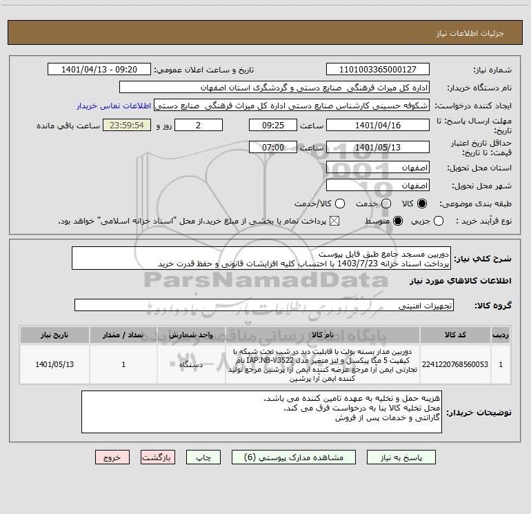Image resolution: width=531 pixels, height=514 pixels.
Task: Click the delivery province field اصفهان
Action: (x=378, y=167)
